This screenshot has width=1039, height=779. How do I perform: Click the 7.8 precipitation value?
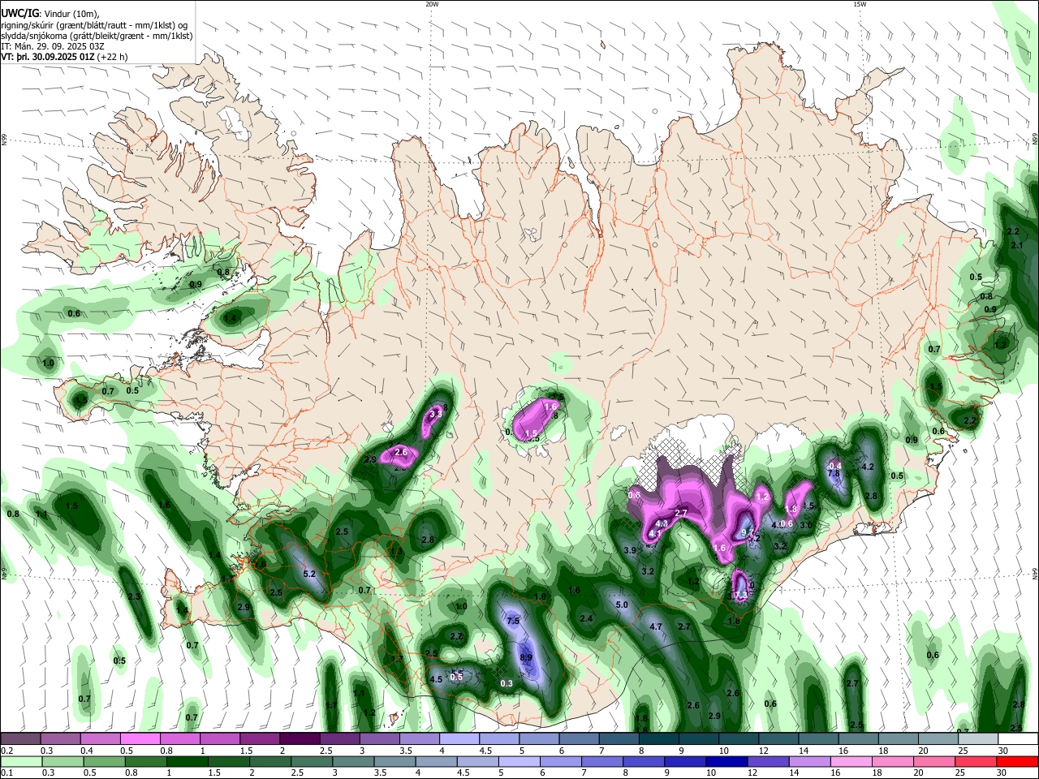(x=833, y=473)
